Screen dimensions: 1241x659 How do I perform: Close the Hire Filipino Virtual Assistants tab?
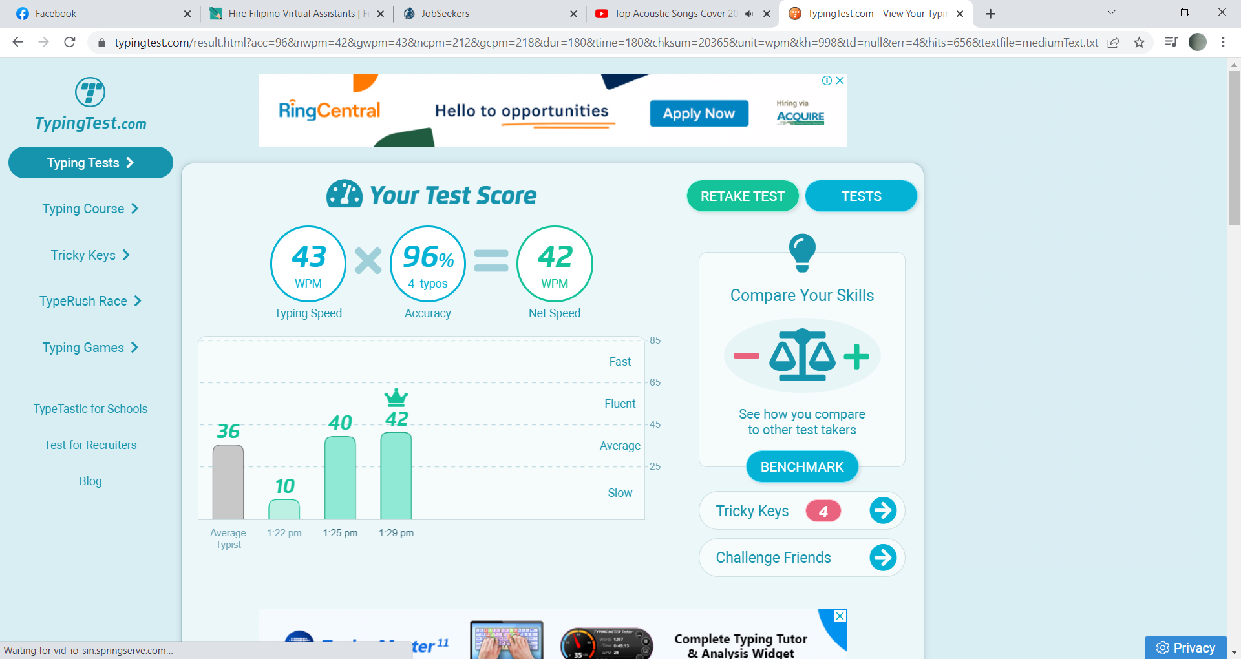(381, 14)
